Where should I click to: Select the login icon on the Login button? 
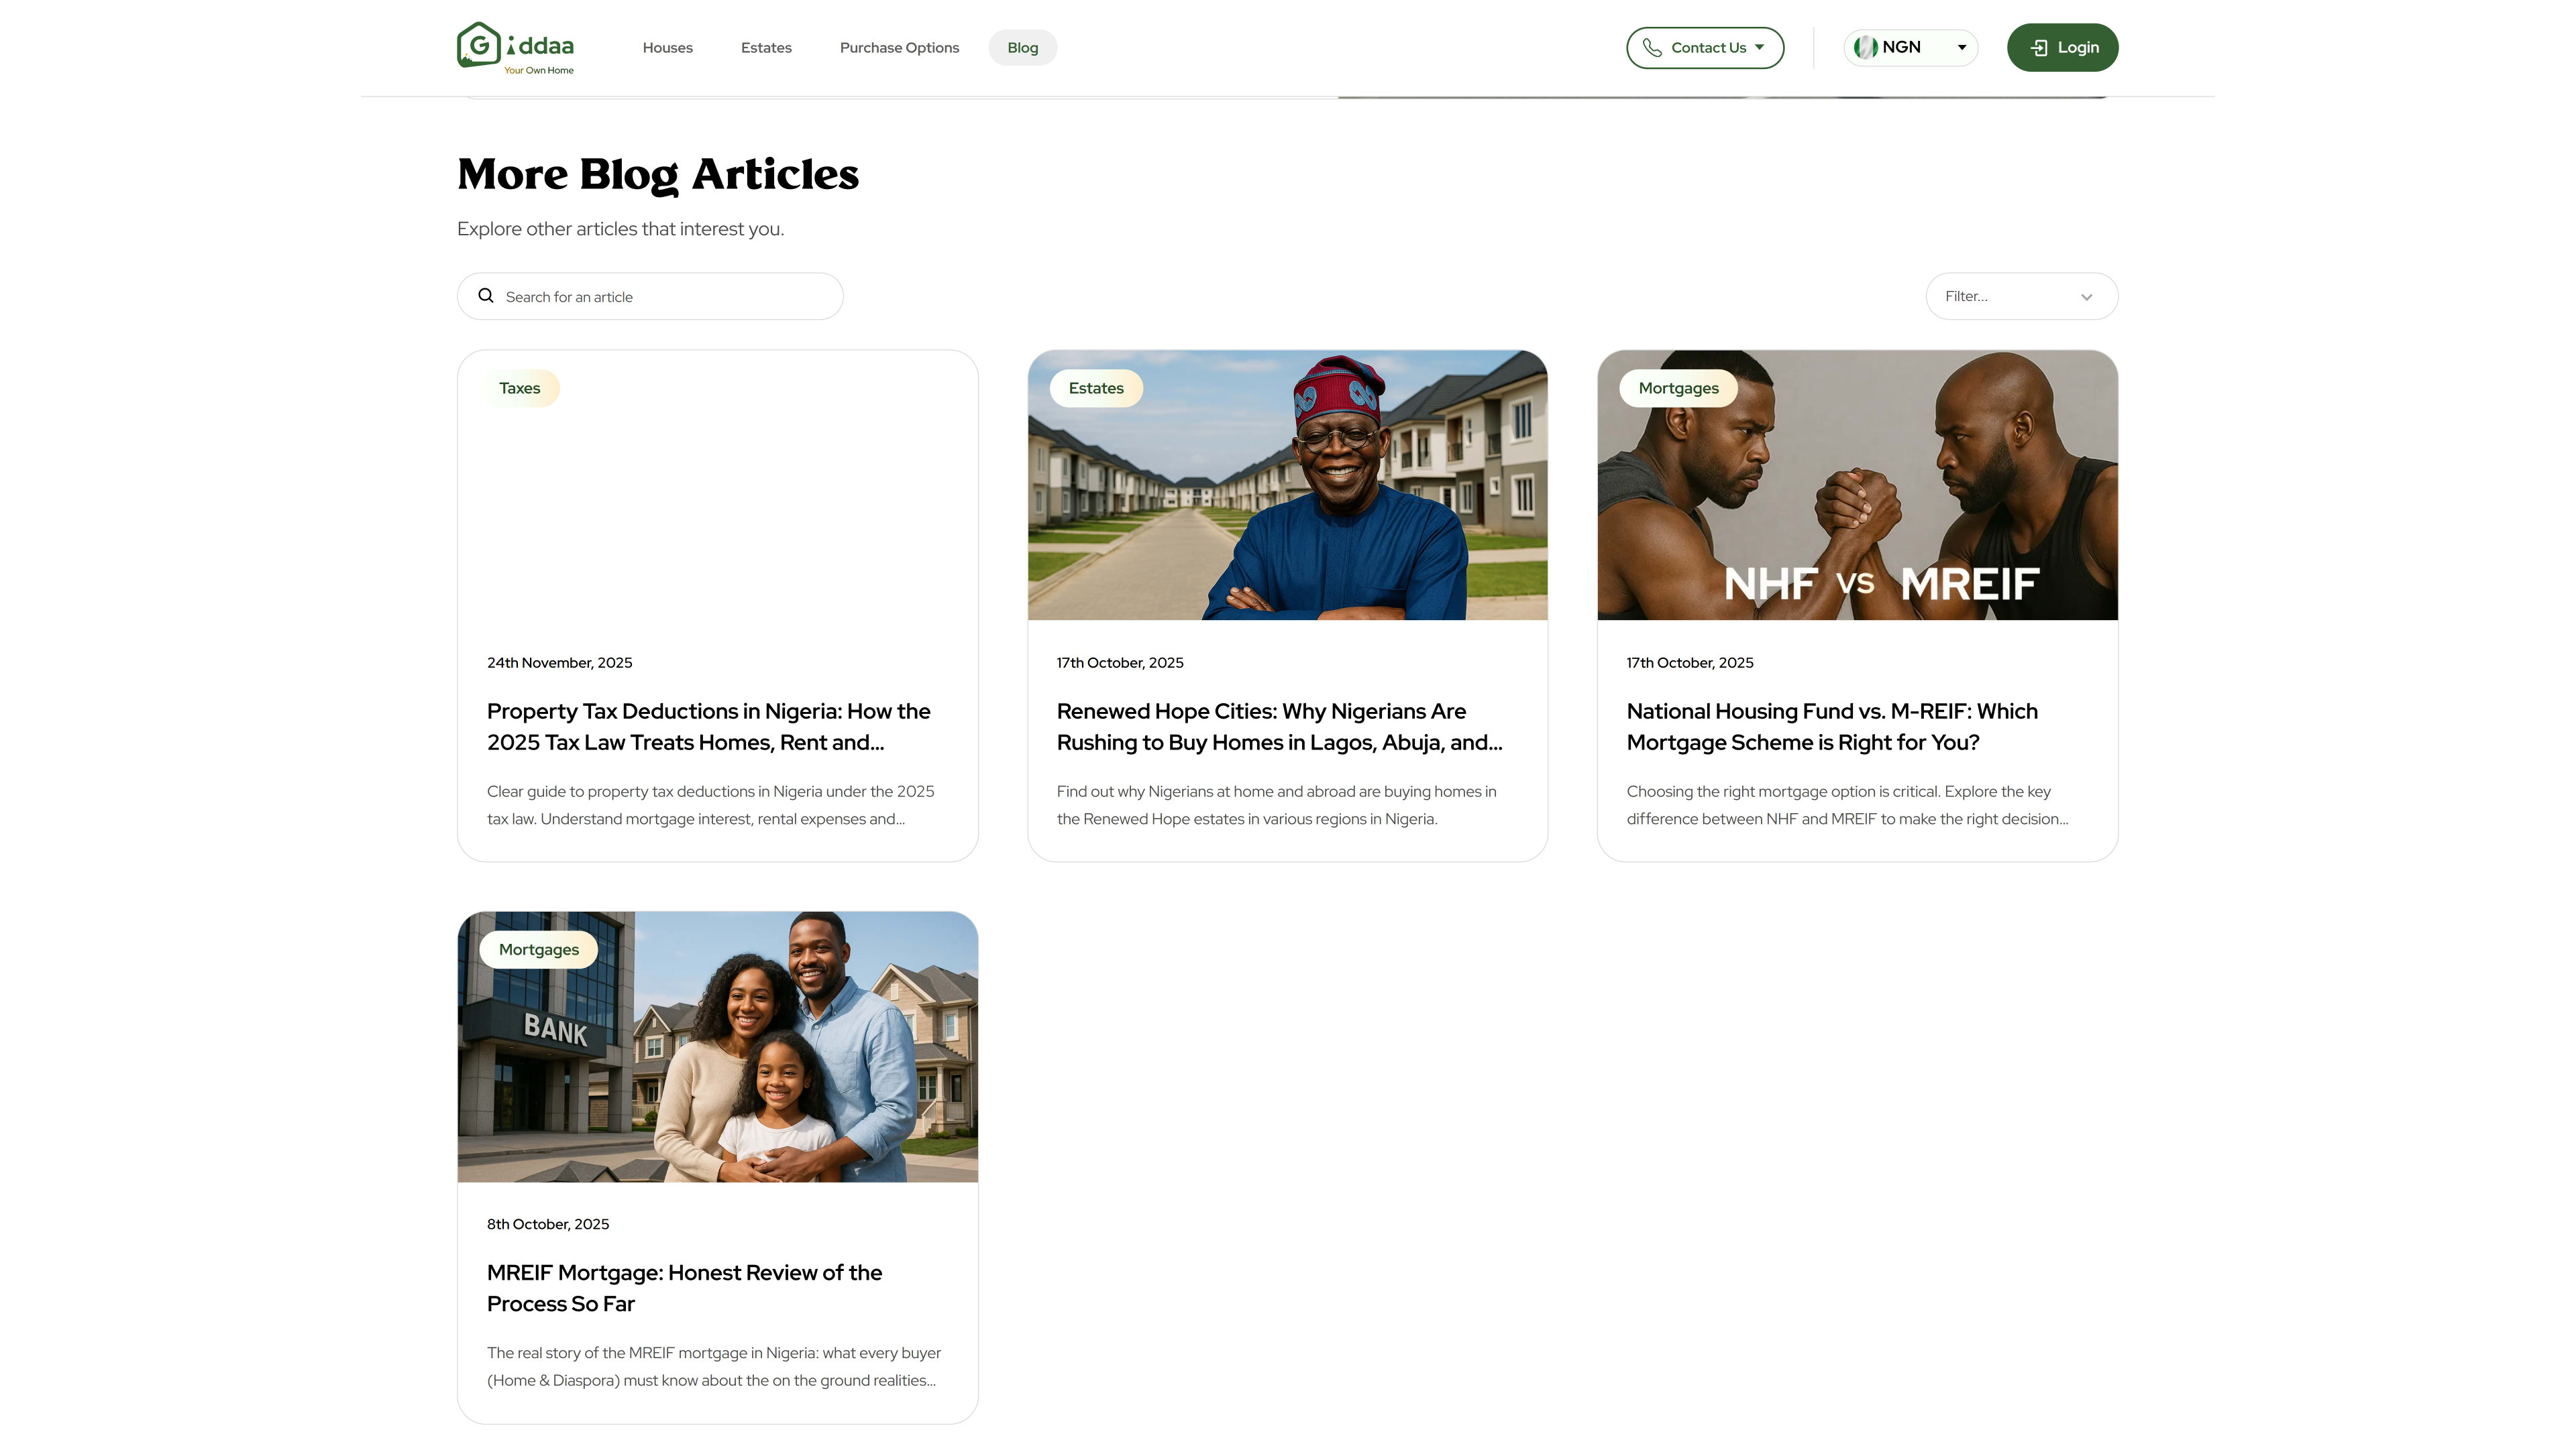click(2038, 47)
